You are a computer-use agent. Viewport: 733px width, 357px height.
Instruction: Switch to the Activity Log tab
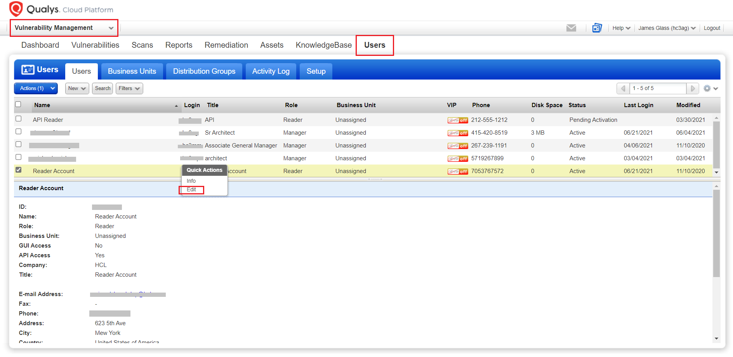point(271,71)
